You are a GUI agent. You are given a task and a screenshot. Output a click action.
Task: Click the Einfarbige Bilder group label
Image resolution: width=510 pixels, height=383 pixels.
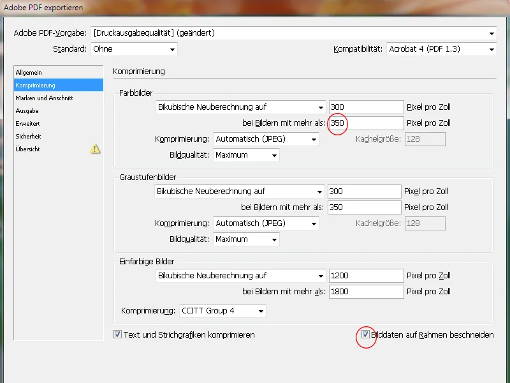[x=147, y=262]
